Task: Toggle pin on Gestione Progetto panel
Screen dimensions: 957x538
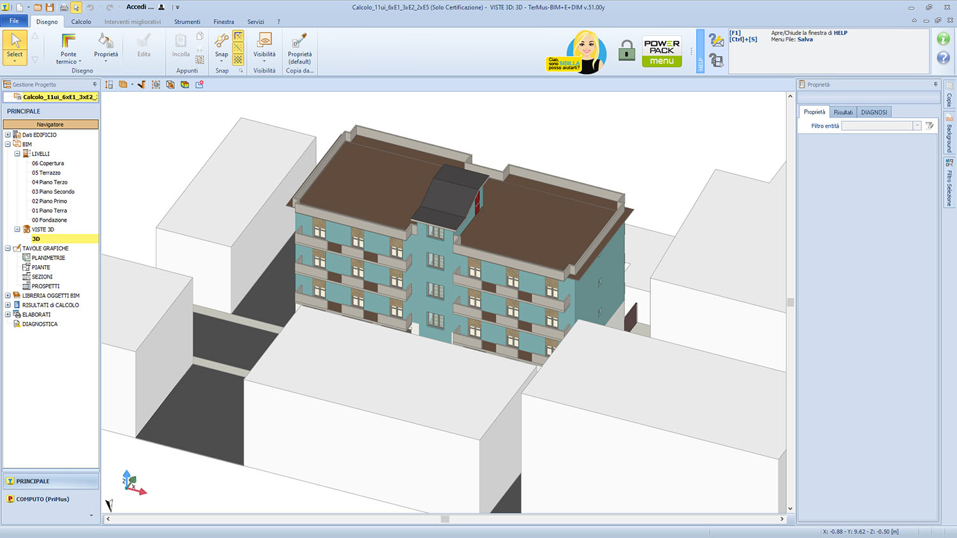Action: 95,84
